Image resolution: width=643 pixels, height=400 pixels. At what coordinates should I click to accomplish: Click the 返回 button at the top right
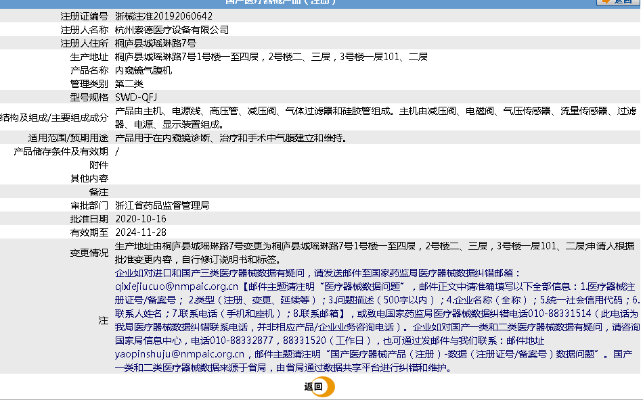[x=617, y=1]
